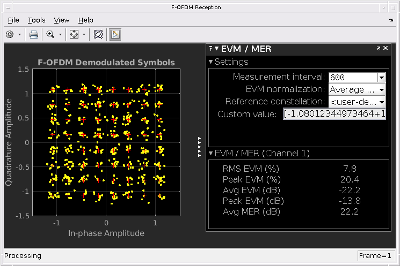400x266 pixels.
Task: Expand the gear icon dropdown arrow
Action: tap(19, 34)
